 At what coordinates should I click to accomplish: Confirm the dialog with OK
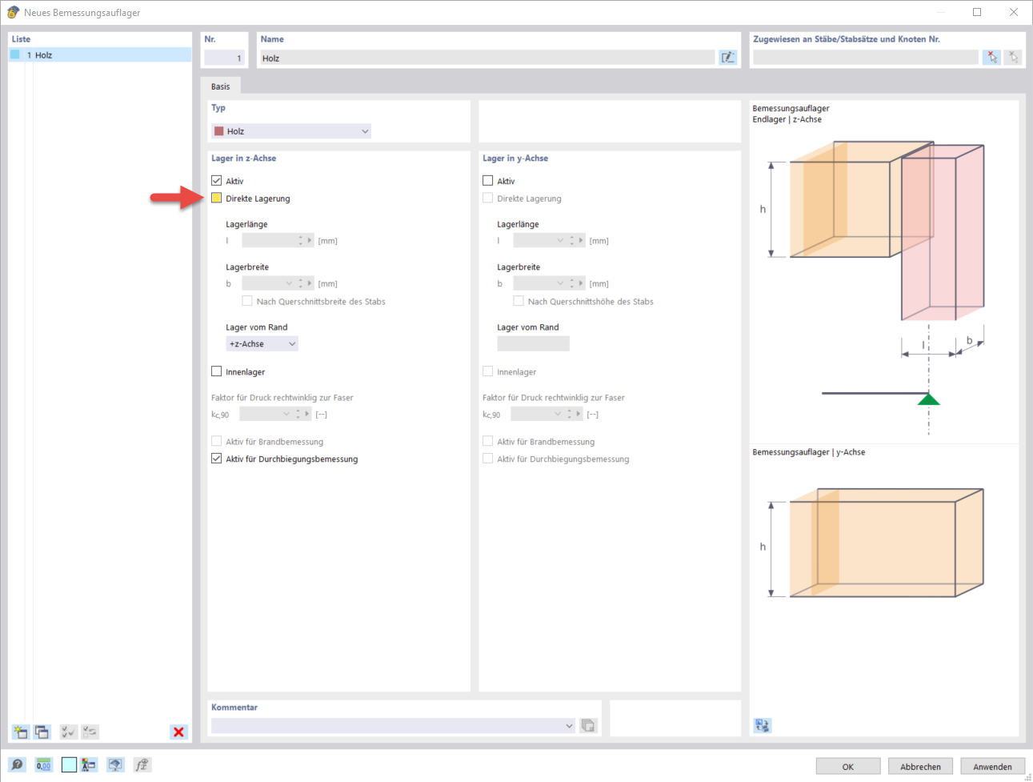pyautogui.click(x=848, y=766)
